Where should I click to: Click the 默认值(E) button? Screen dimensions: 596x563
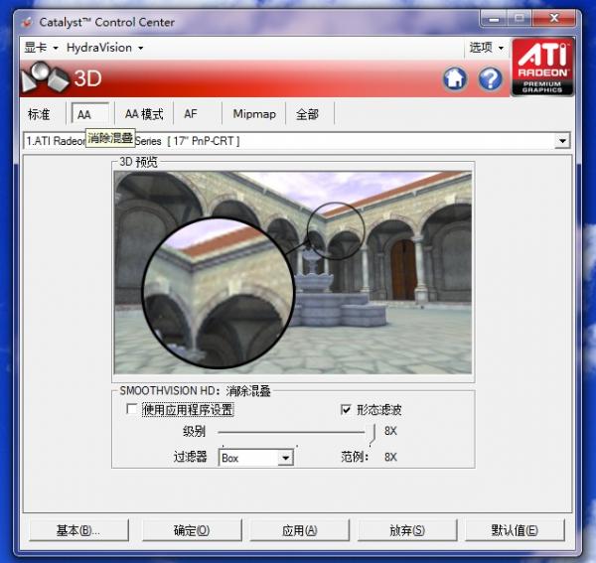point(515,530)
